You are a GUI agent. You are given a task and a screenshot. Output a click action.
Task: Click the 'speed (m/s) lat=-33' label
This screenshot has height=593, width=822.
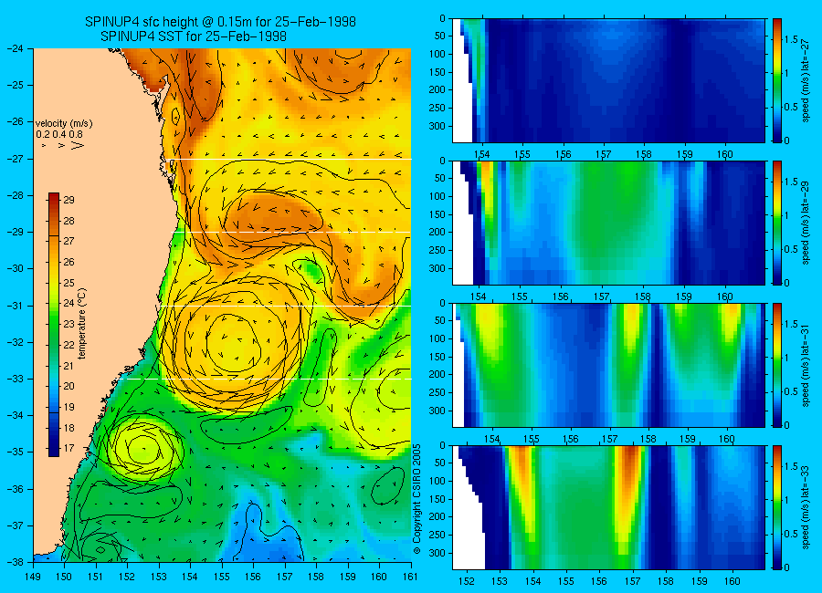pos(806,507)
